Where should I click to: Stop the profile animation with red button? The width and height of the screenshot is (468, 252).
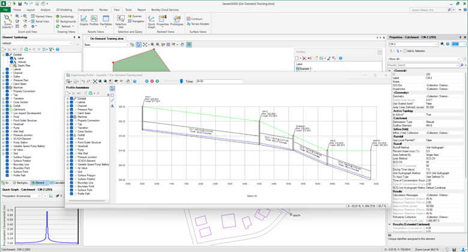coord(152,81)
